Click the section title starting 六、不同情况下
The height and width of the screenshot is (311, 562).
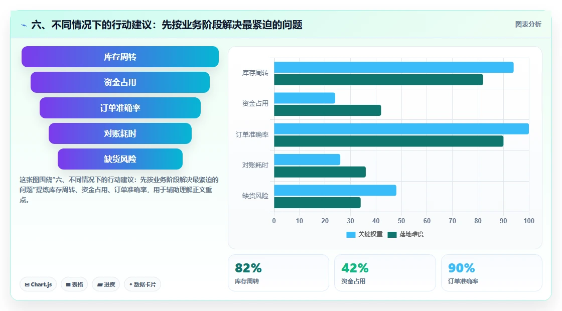click(167, 25)
